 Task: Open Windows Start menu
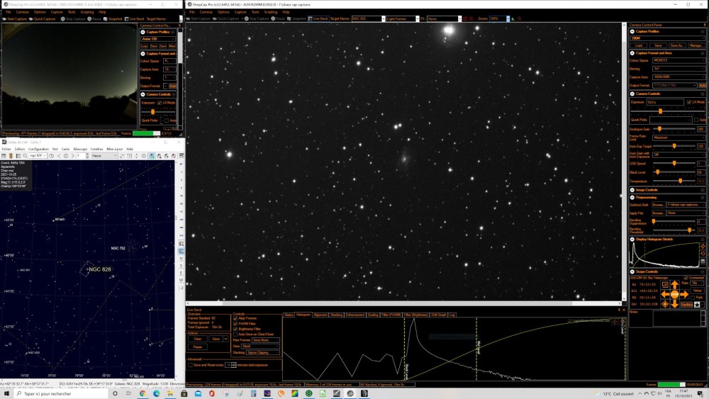pos(7,393)
